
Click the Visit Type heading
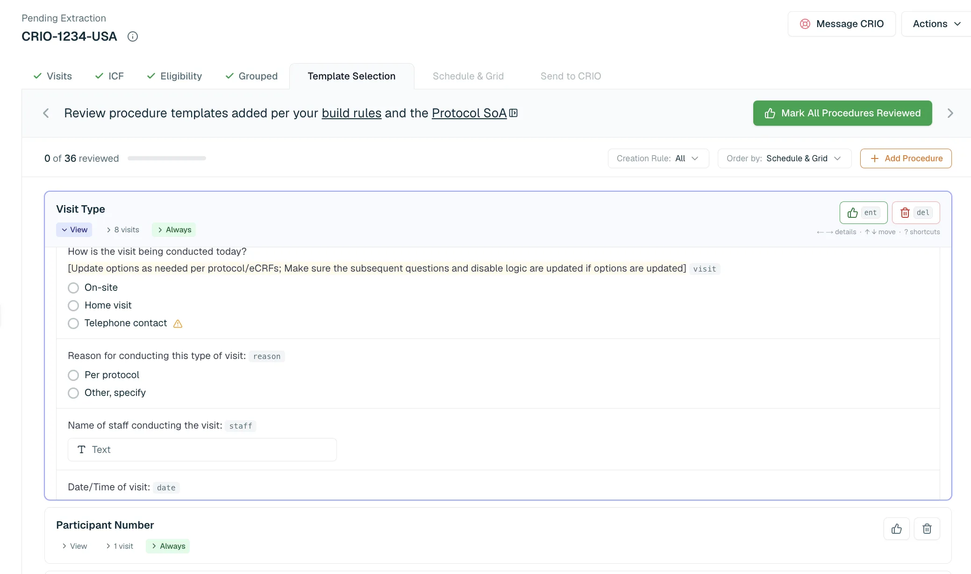tap(80, 209)
